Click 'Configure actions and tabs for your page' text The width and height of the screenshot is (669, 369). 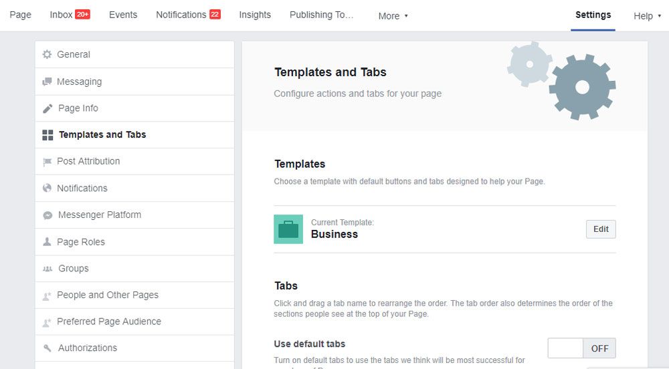[x=357, y=94]
